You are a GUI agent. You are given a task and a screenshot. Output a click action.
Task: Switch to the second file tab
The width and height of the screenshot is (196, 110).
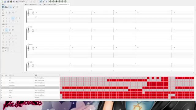click(x=50, y=5)
